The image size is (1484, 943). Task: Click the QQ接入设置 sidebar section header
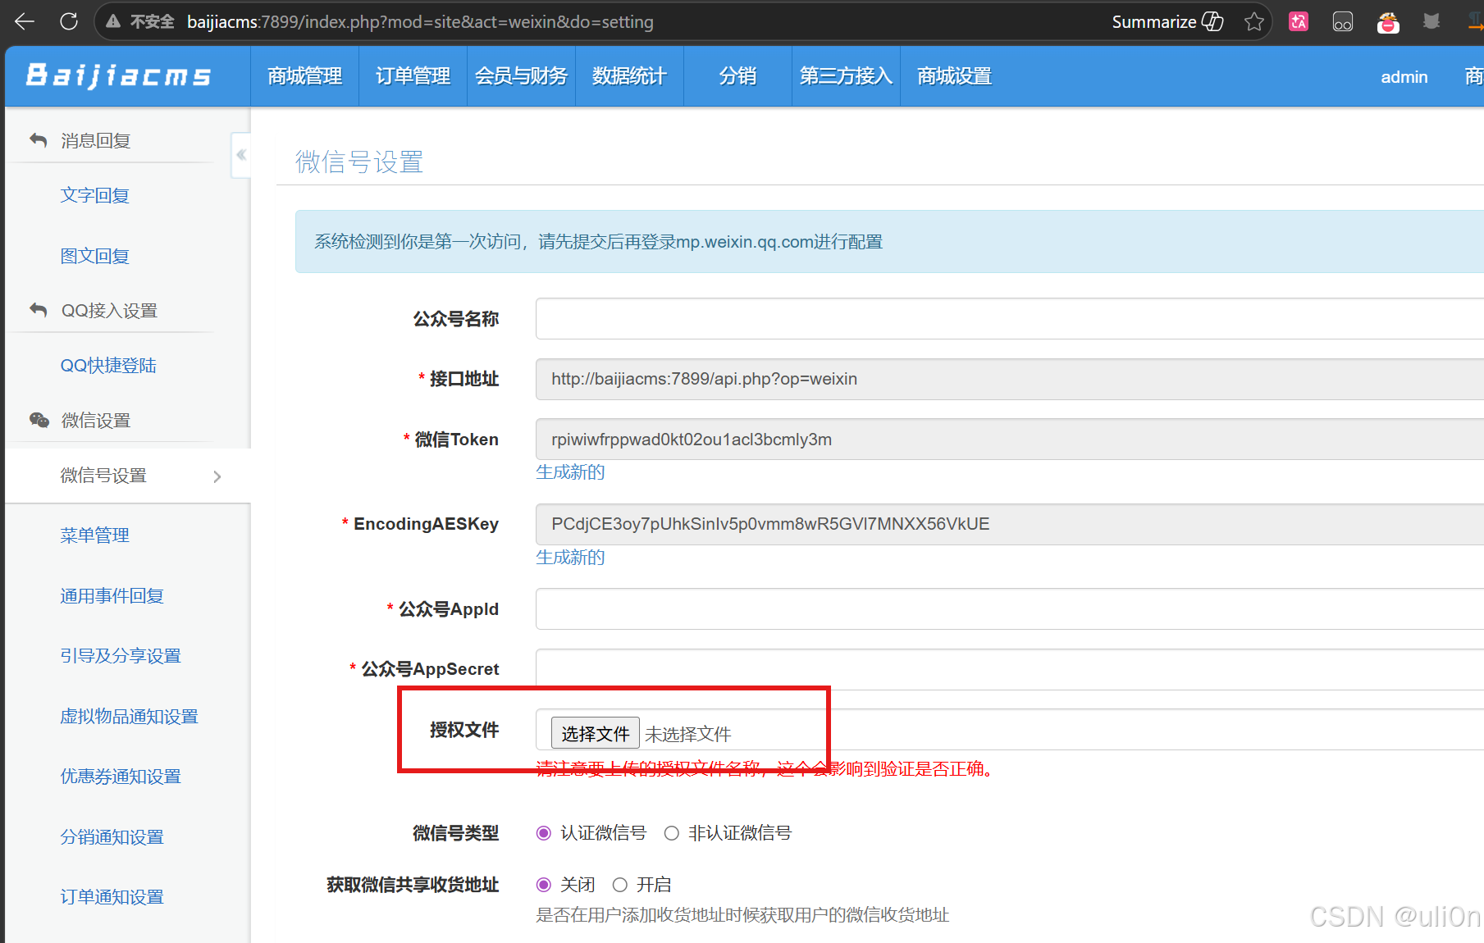pos(110,310)
